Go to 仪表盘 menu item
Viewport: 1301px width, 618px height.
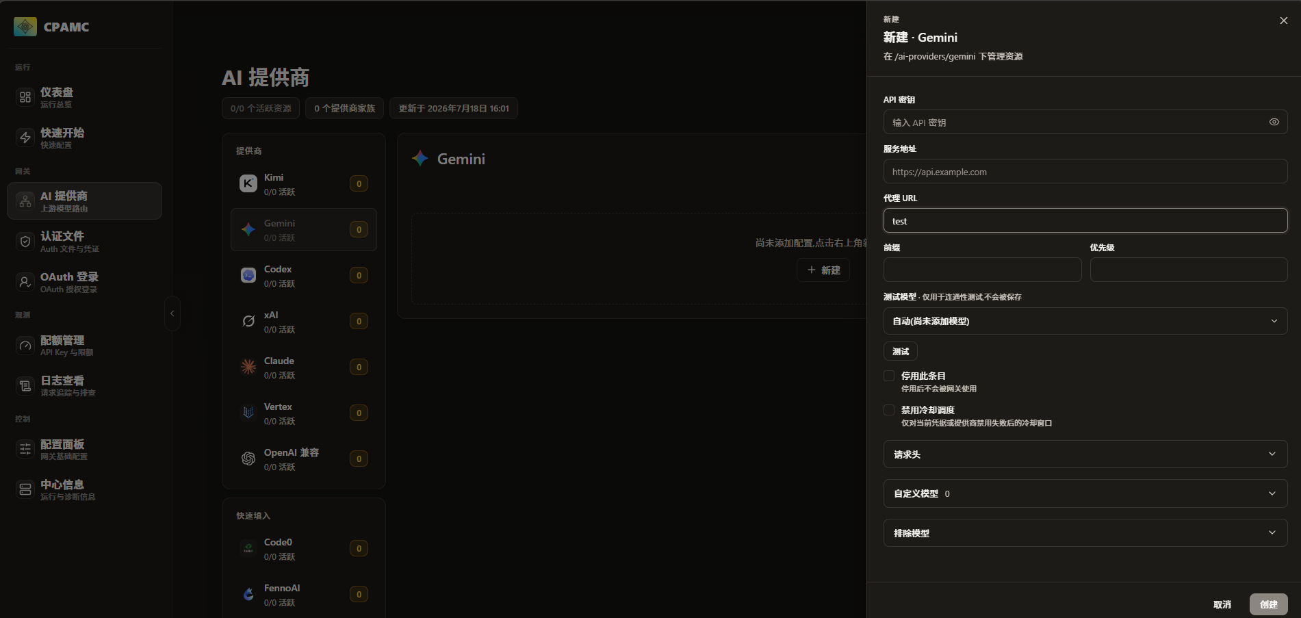coord(84,97)
